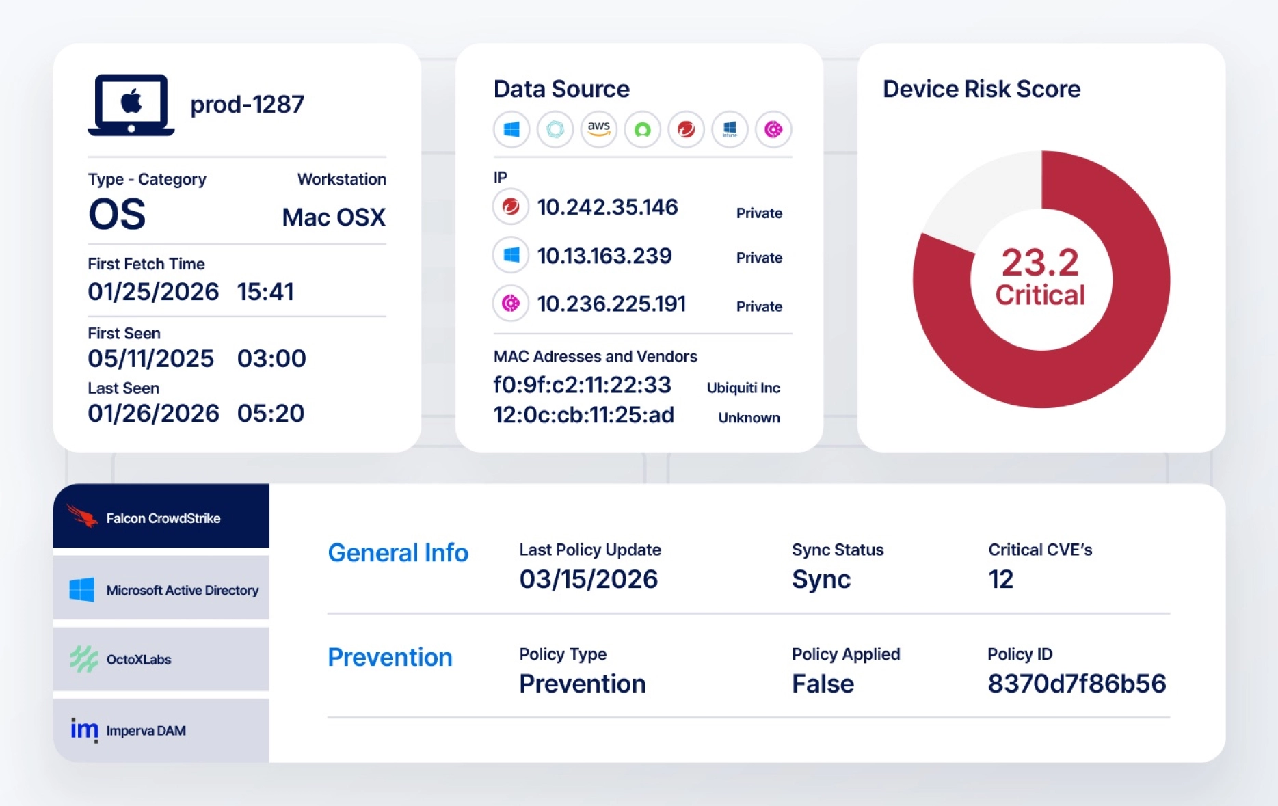
Task: Open the Falcon CrowdStrike tab
Action: [x=161, y=516]
